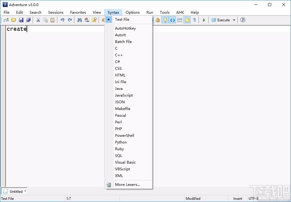Click the Open File folder icon
This screenshot has height=202, width=291.
(x=13, y=20)
